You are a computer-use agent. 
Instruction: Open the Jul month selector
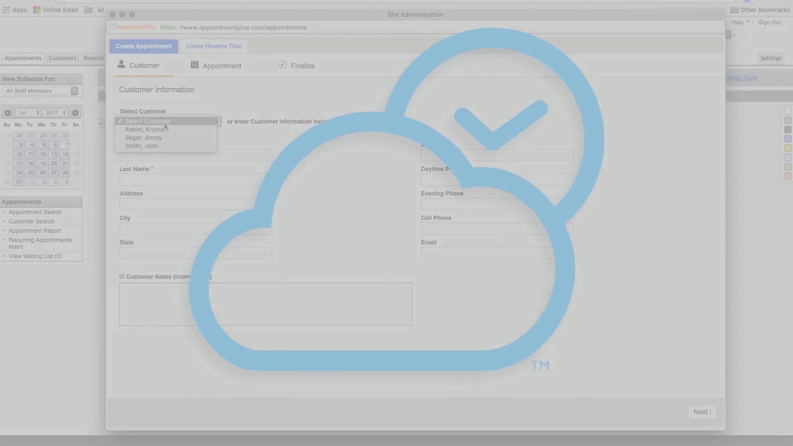tap(28, 113)
